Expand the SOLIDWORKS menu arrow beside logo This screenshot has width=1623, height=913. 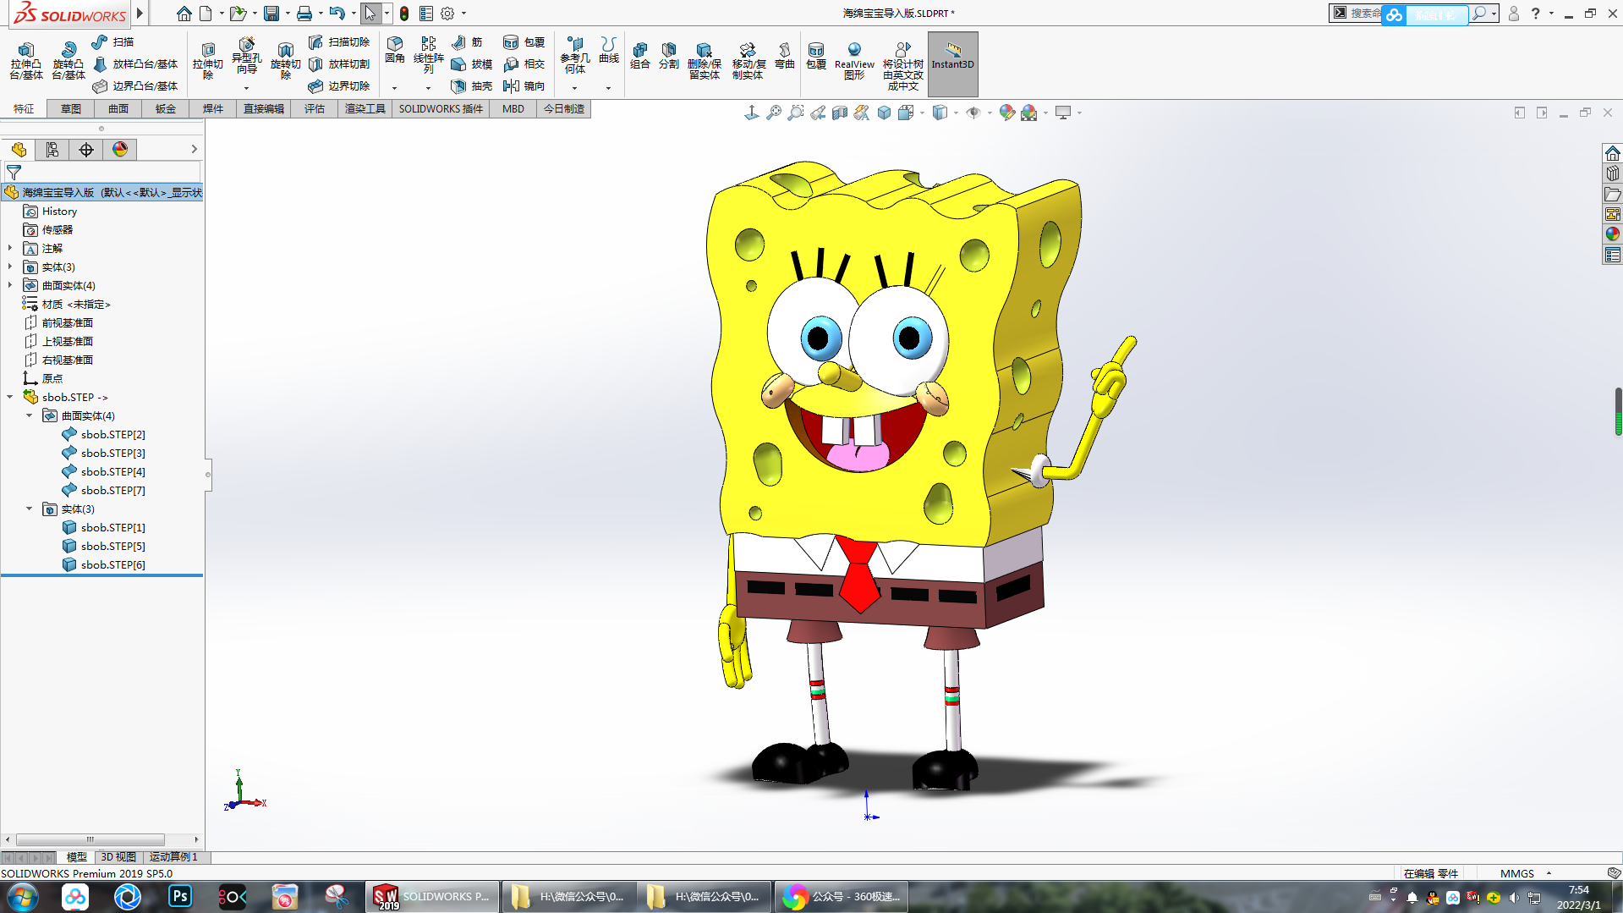click(x=140, y=14)
